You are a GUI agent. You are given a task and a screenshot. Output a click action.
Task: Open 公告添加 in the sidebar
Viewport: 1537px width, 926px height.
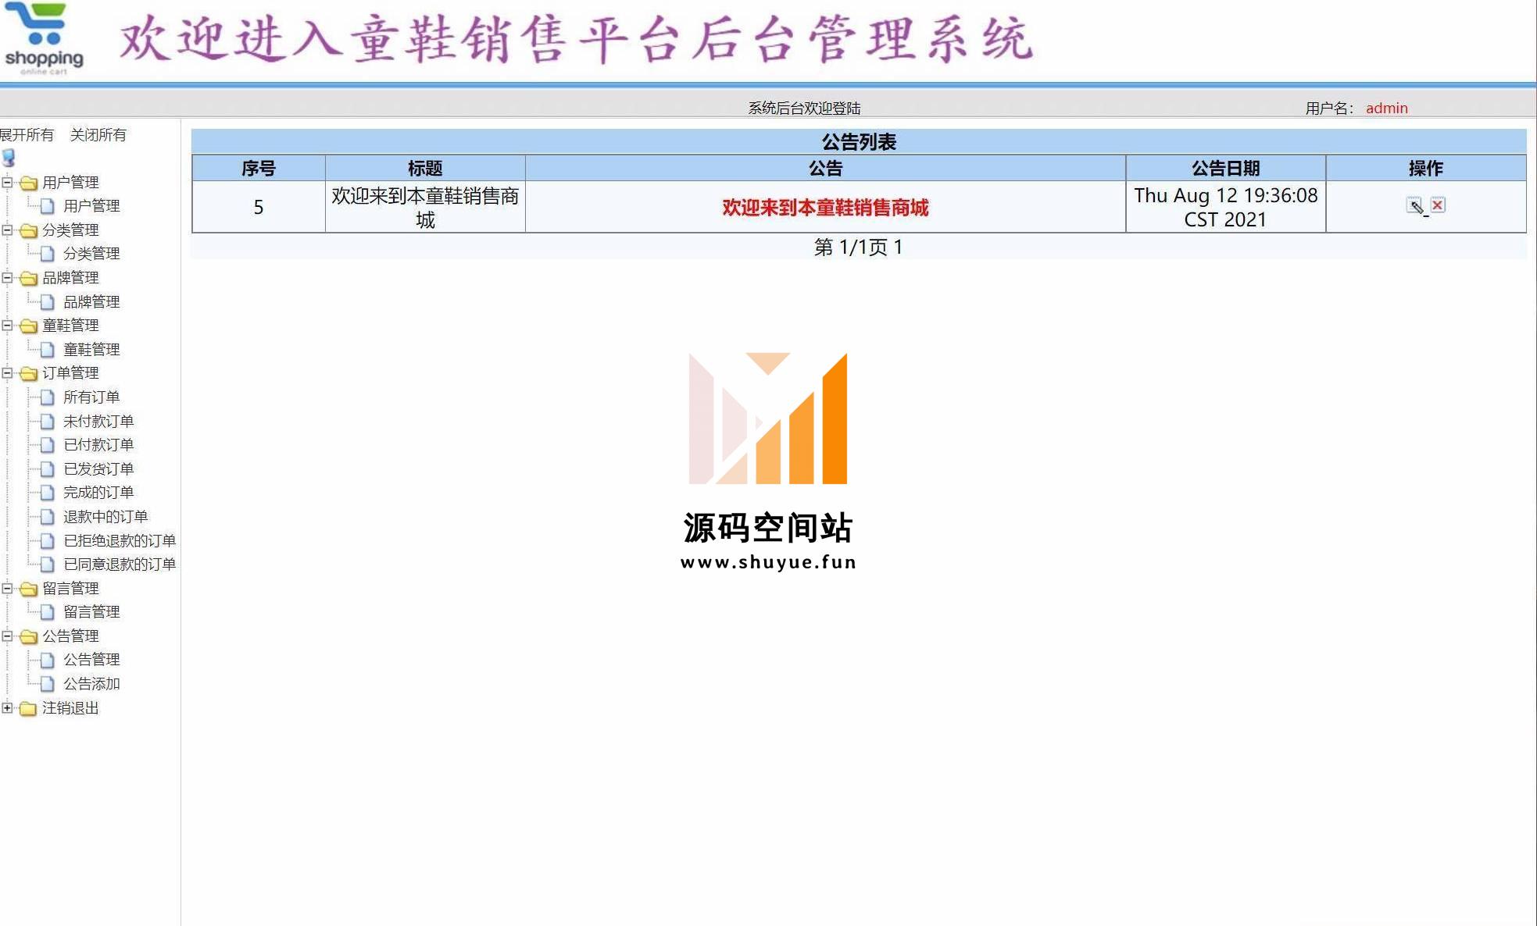point(91,684)
